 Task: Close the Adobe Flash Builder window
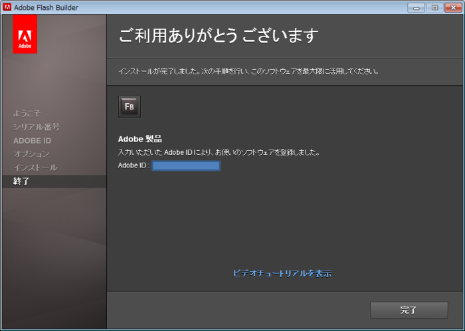[x=453, y=8]
